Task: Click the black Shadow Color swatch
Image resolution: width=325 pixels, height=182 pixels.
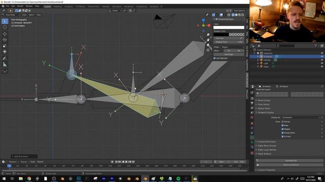Action: tap(221, 35)
